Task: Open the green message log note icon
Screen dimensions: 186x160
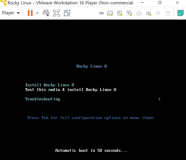Action: click(x=180, y=13)
